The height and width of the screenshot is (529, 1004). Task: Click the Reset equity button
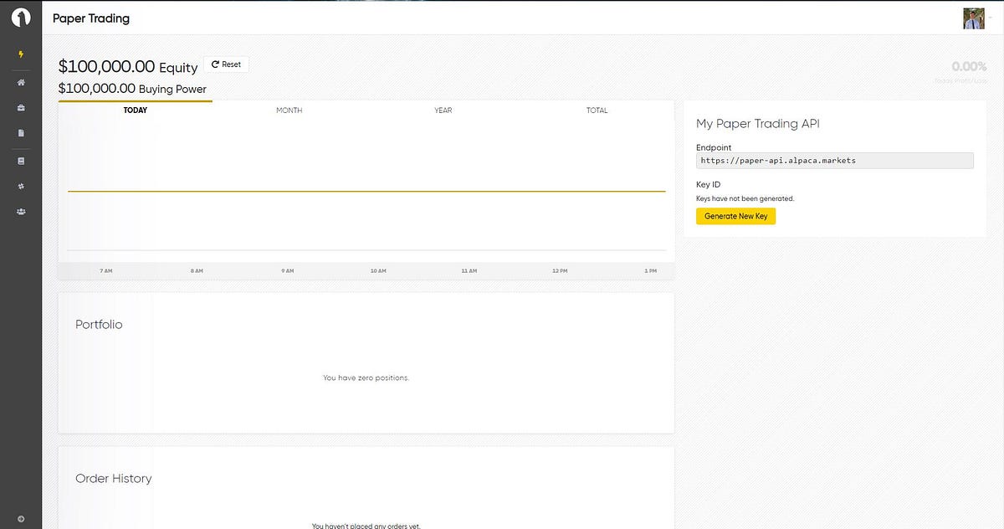(x=226, y=64)
